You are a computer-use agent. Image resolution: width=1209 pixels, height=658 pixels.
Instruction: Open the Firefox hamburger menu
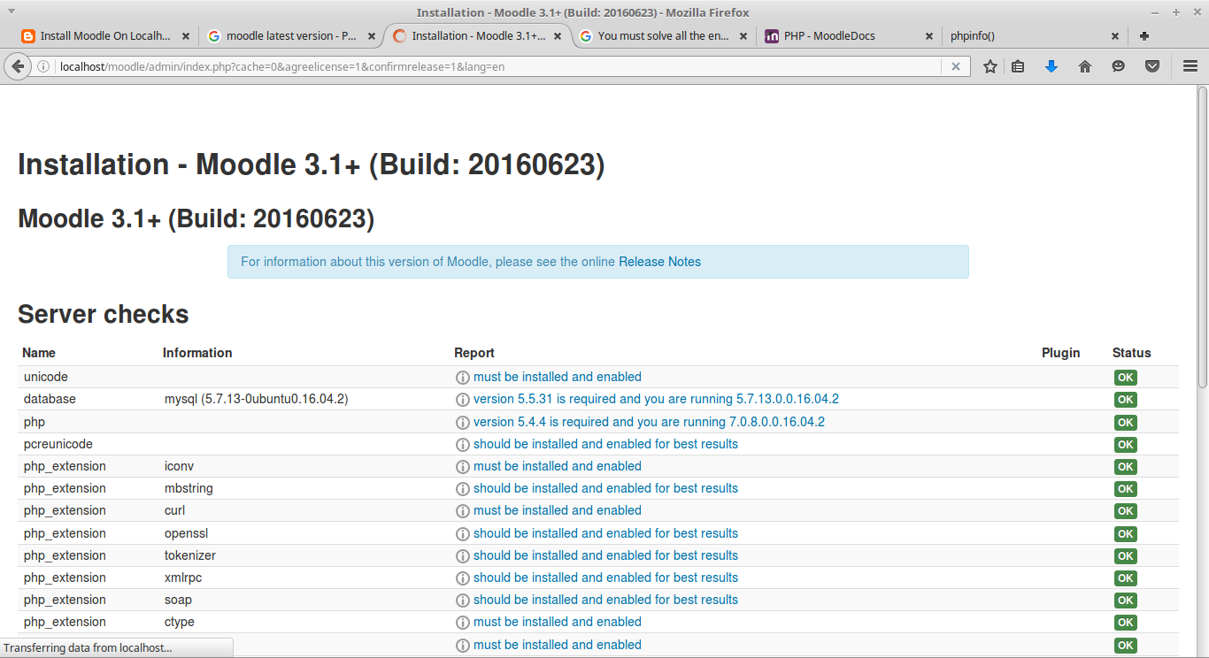[x=1190, y=66]
